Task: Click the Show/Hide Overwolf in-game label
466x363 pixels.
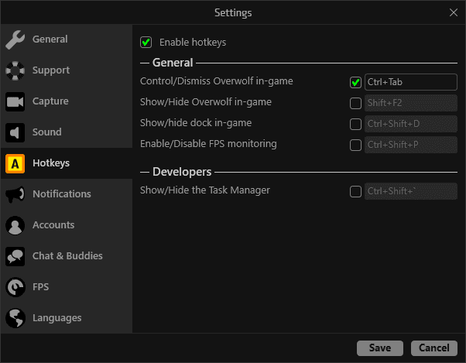Action: pyautogui.click(x=206, y=102)
